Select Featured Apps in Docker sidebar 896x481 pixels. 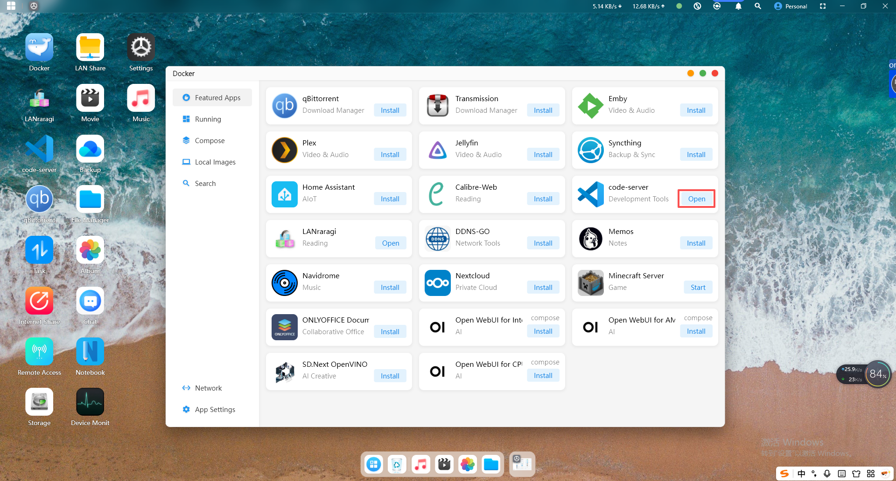212,97
